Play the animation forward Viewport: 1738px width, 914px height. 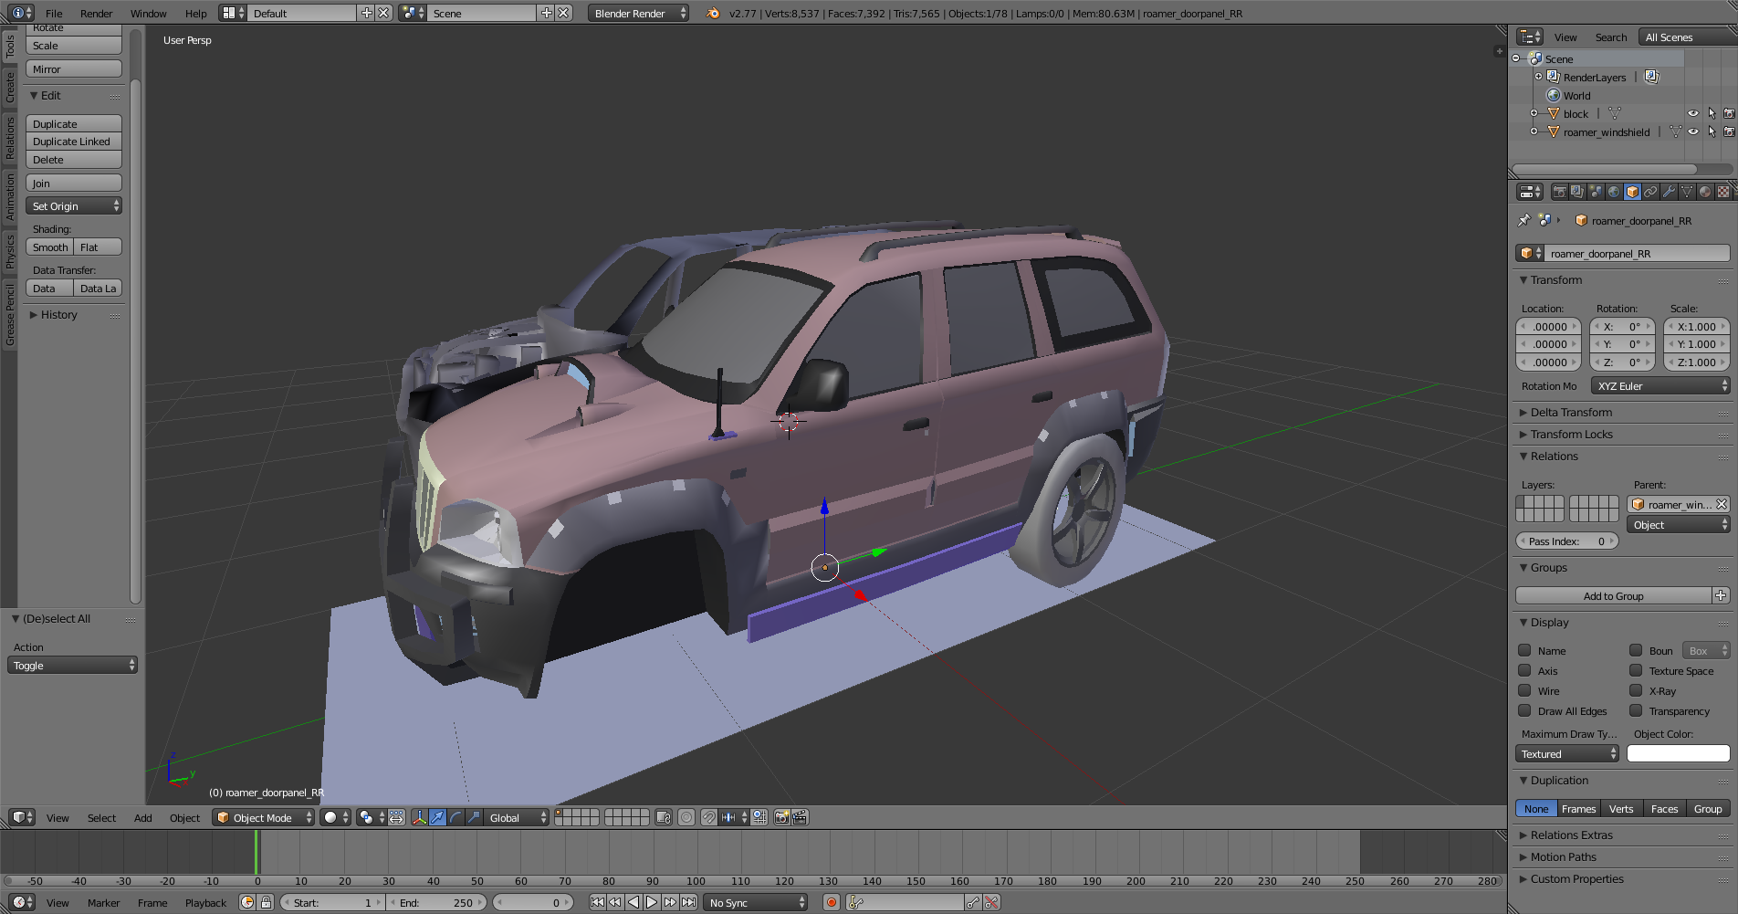[x=652, y=902]
